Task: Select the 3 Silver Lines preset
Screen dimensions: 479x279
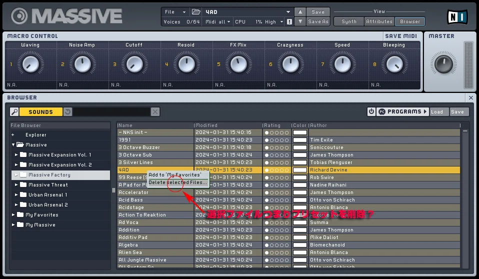Action: (x=288, y=162)
